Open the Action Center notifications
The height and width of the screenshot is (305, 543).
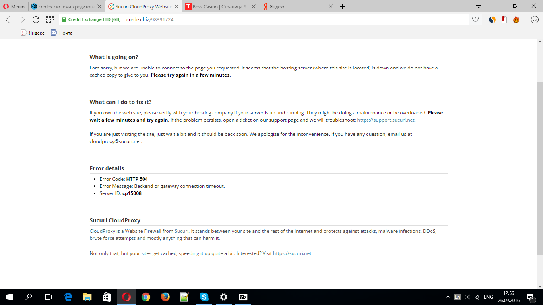(531, 297)
